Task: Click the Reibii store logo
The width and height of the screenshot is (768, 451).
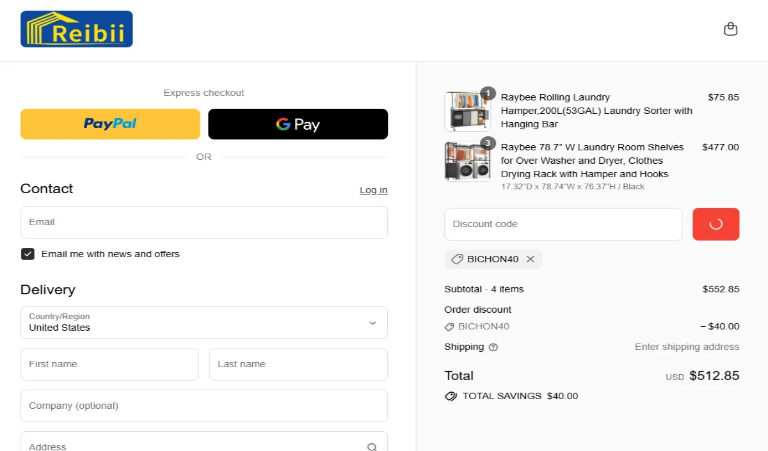Action: coord(77,29)
